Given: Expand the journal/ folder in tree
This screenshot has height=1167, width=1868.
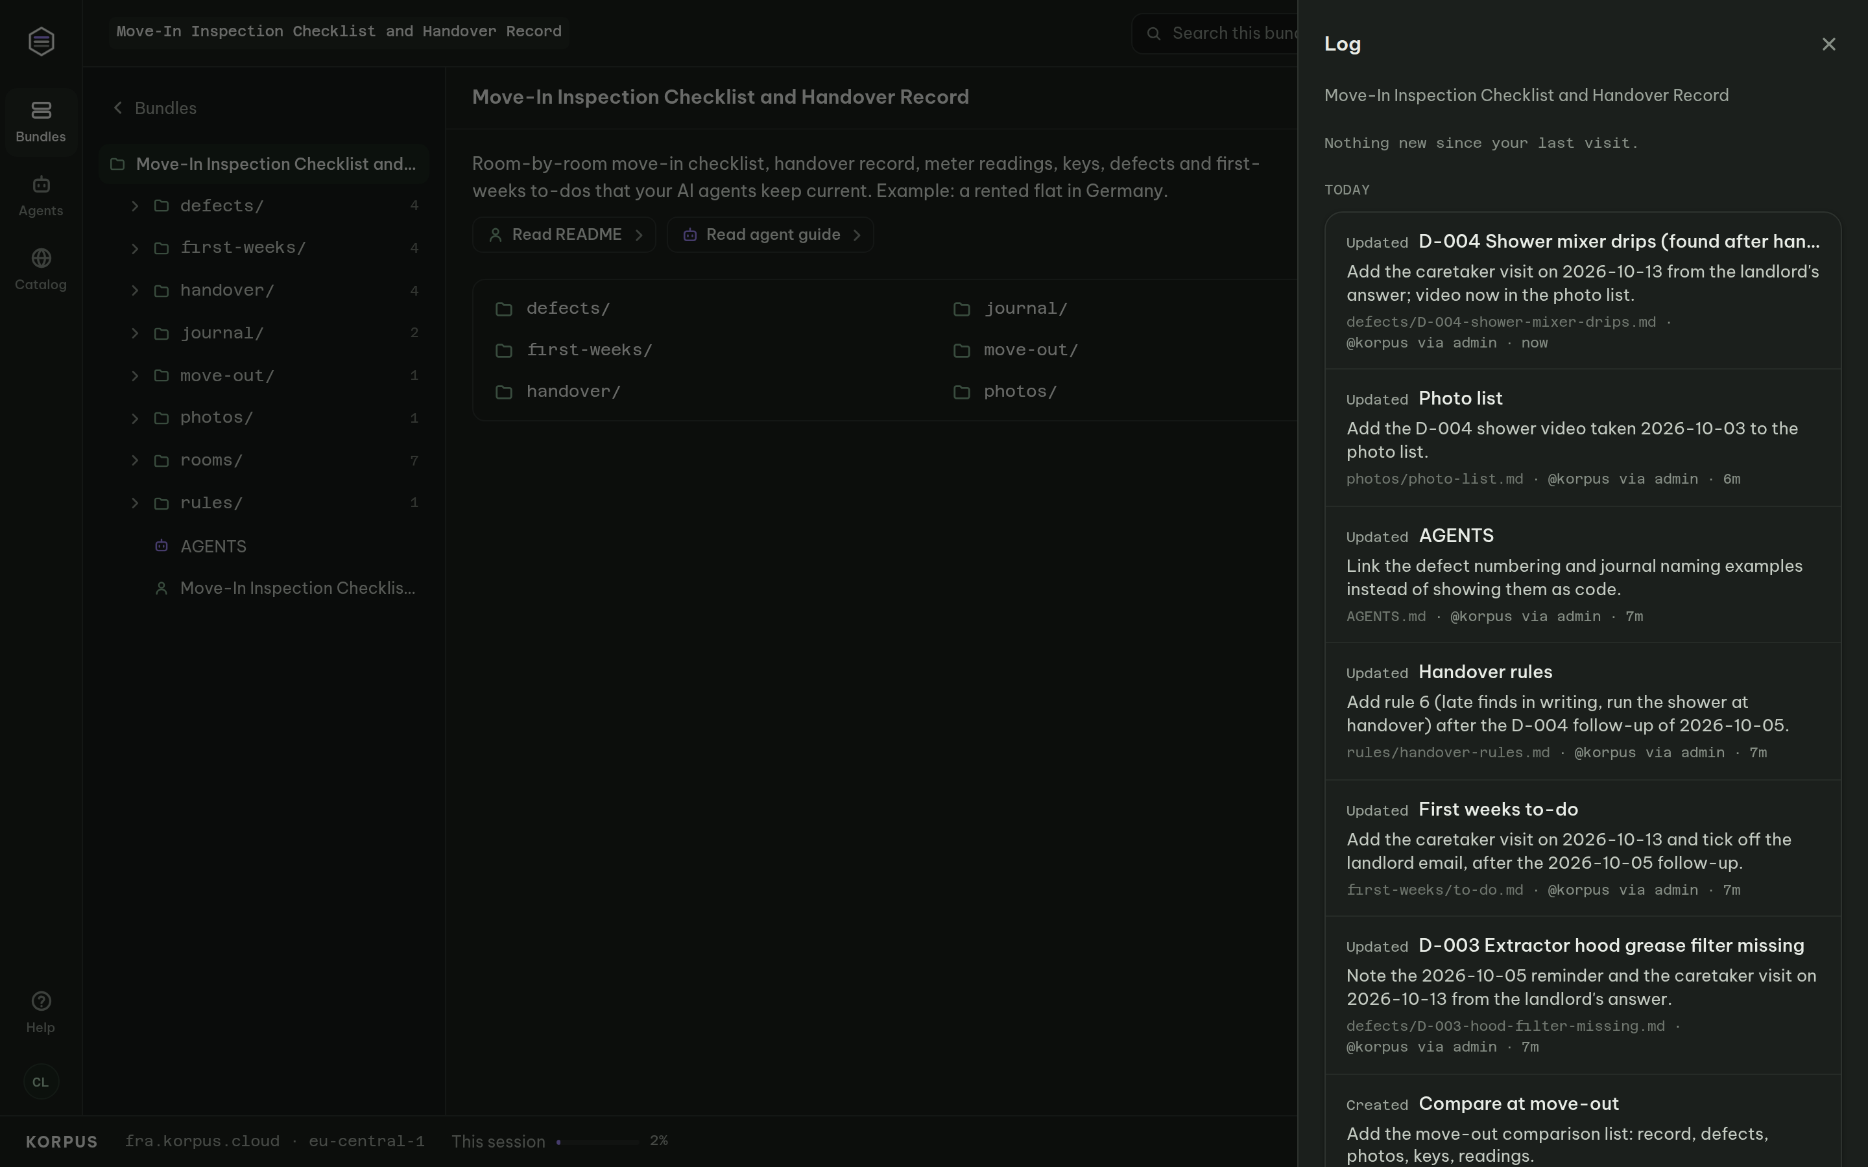Looking at the screenshot, I should [x=135, y=333].
